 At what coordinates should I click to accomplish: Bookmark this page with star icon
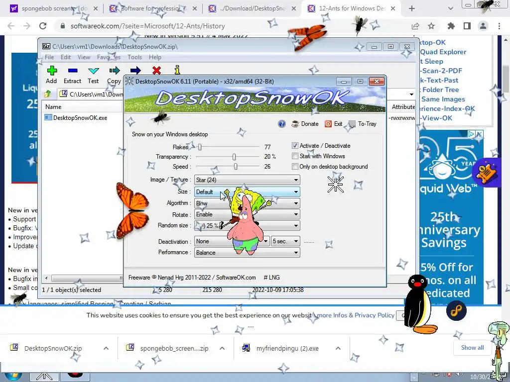coord(431,26)
